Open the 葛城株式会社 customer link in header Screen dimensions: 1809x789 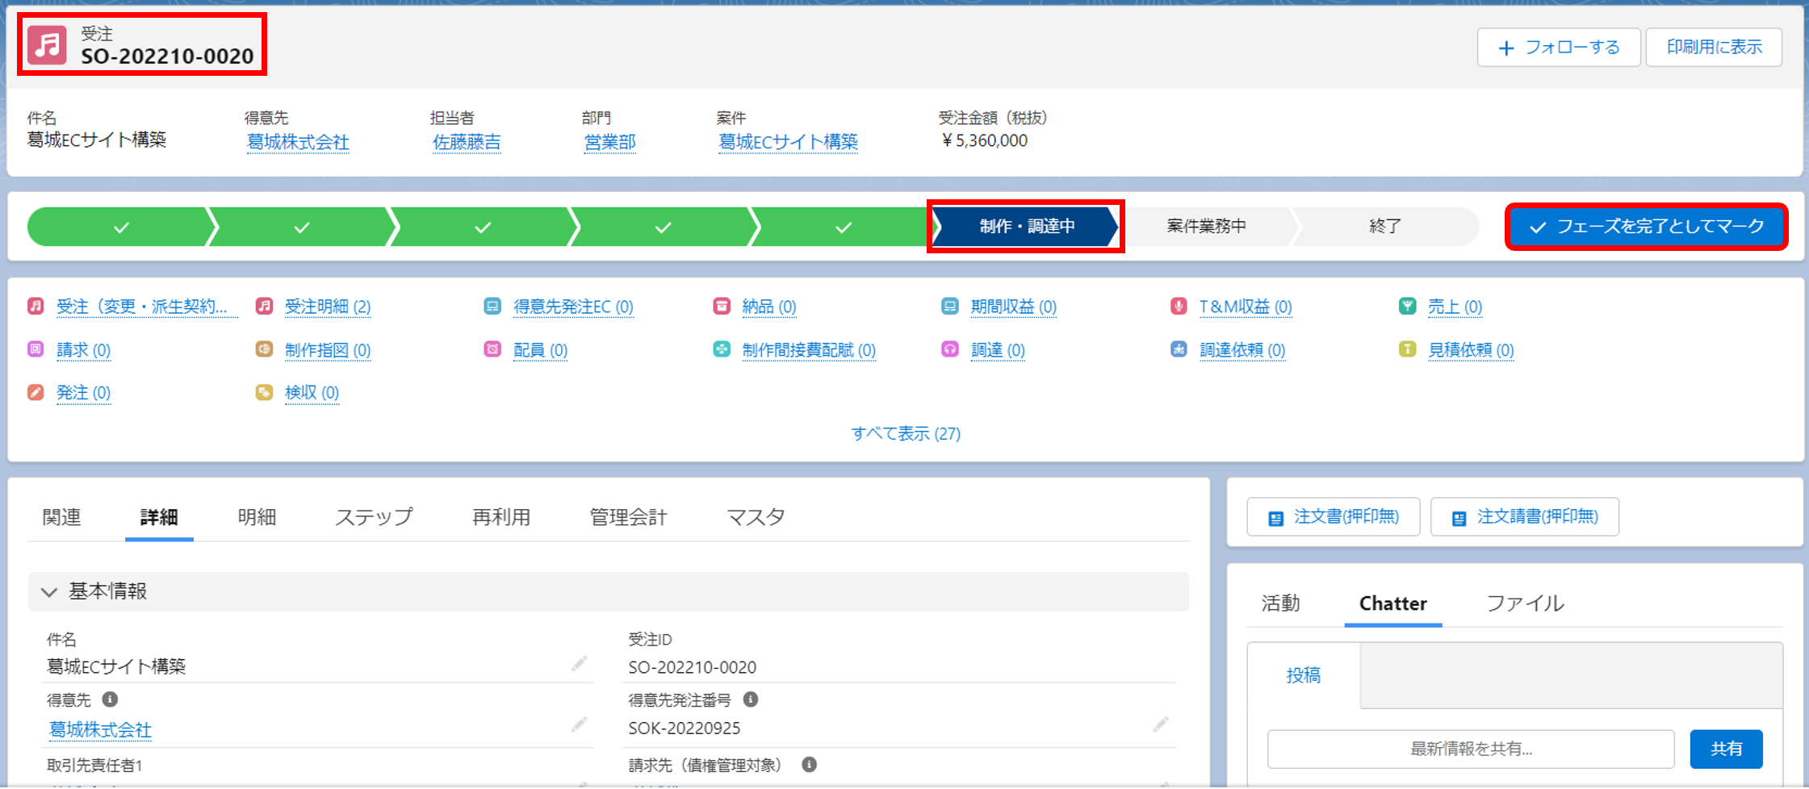pos(298,143)
